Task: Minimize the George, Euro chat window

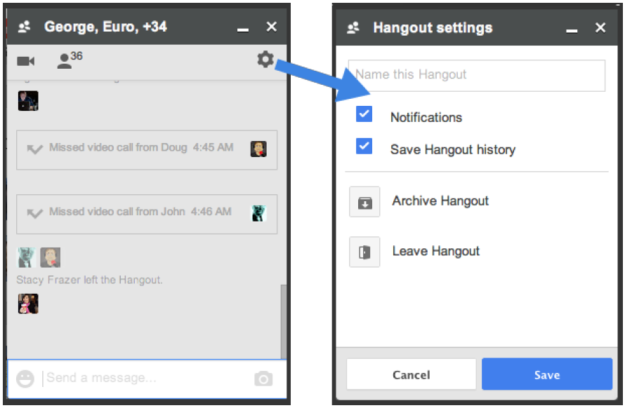Action: [x=243, y=30]
